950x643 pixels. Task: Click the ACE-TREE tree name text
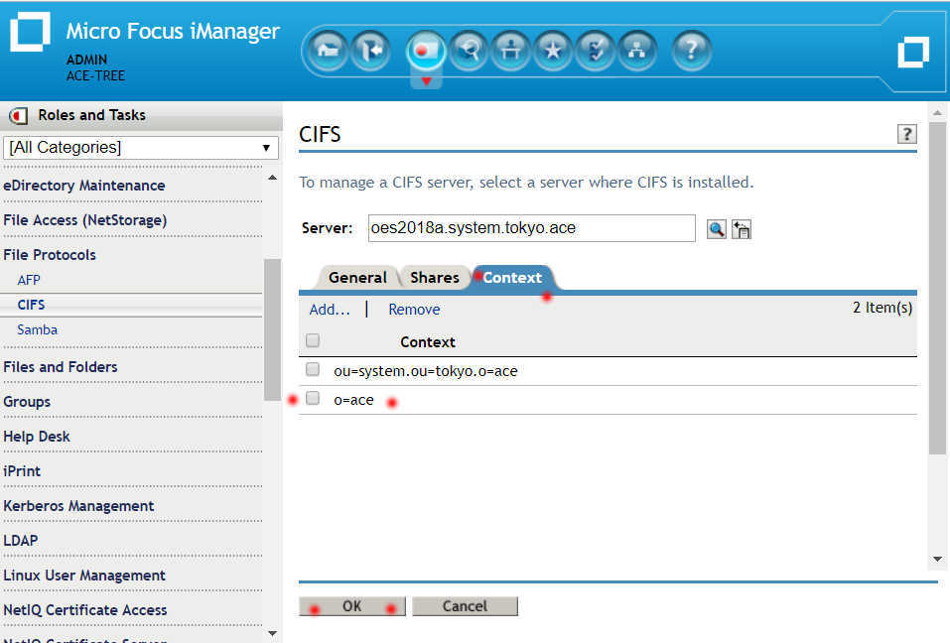click(x=95, y=76)
